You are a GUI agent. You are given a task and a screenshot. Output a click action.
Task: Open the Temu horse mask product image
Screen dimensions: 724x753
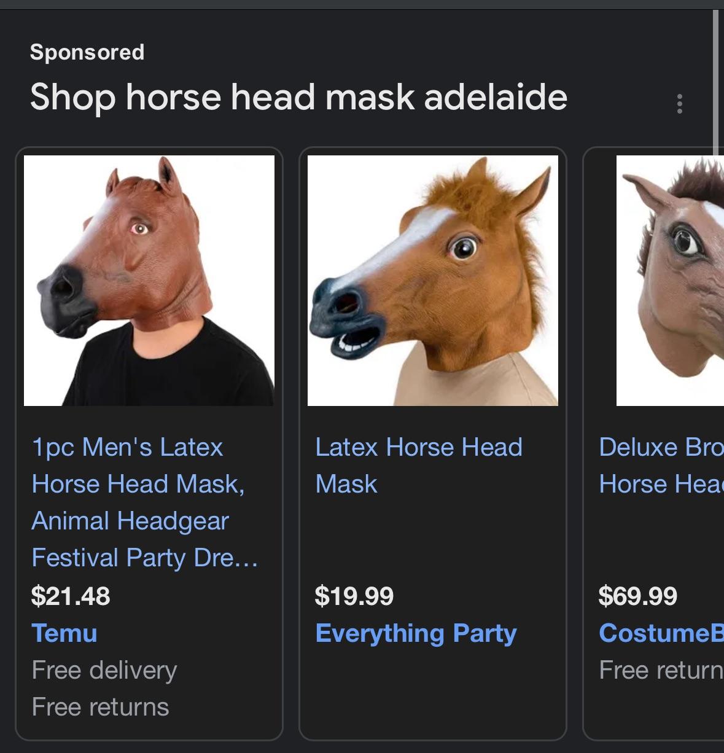pyautogui.click(x=149, y=281)
